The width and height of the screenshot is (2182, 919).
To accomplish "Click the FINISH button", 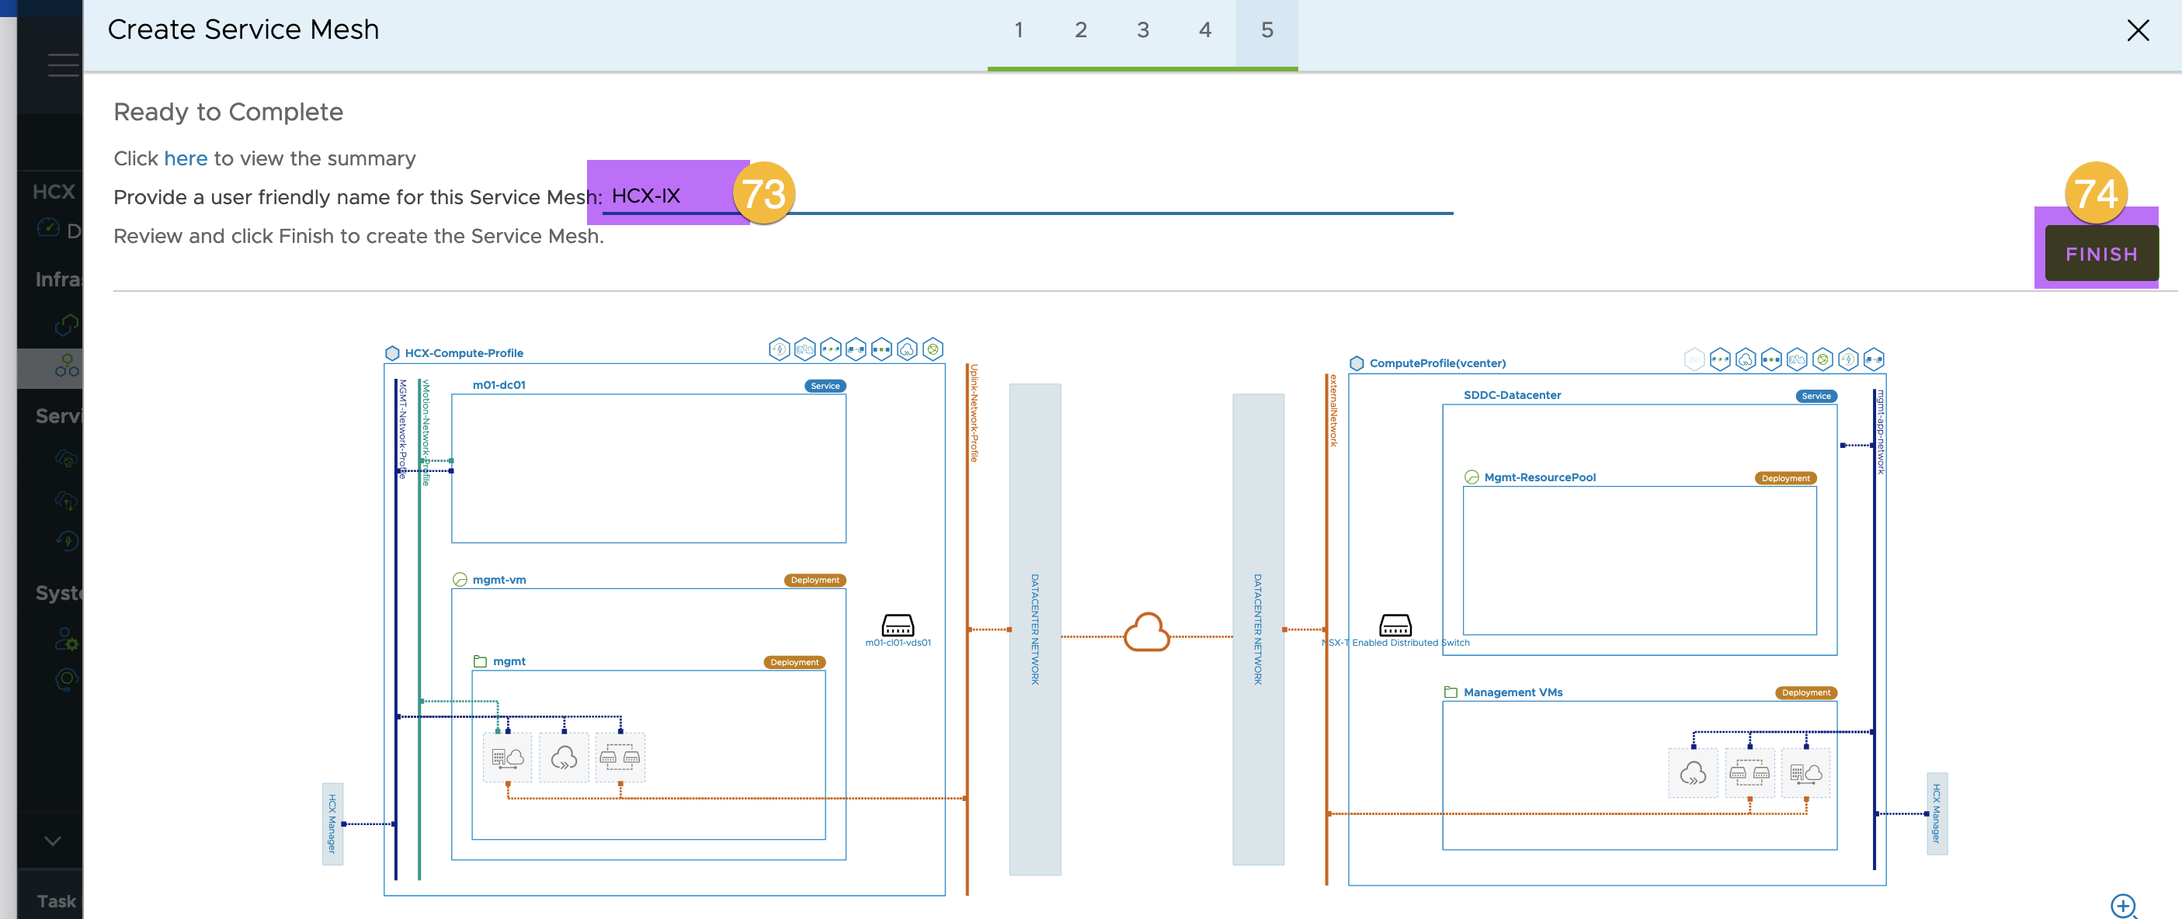I will coord(2100,253).
